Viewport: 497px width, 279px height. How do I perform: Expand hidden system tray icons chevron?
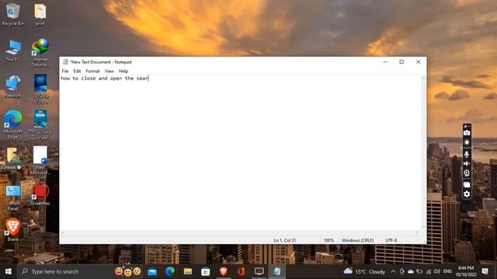[393, 271]
